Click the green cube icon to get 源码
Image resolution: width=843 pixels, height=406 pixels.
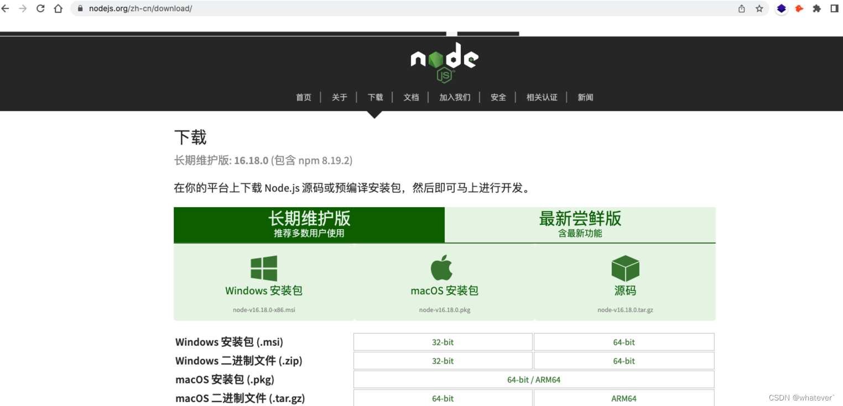point(625,267)
